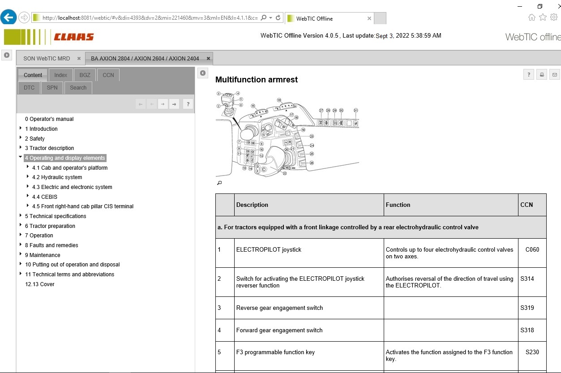Screen dimensions: 561x373
Task: Select Reverse gear engagement switch text
Action: coord(279,308)
